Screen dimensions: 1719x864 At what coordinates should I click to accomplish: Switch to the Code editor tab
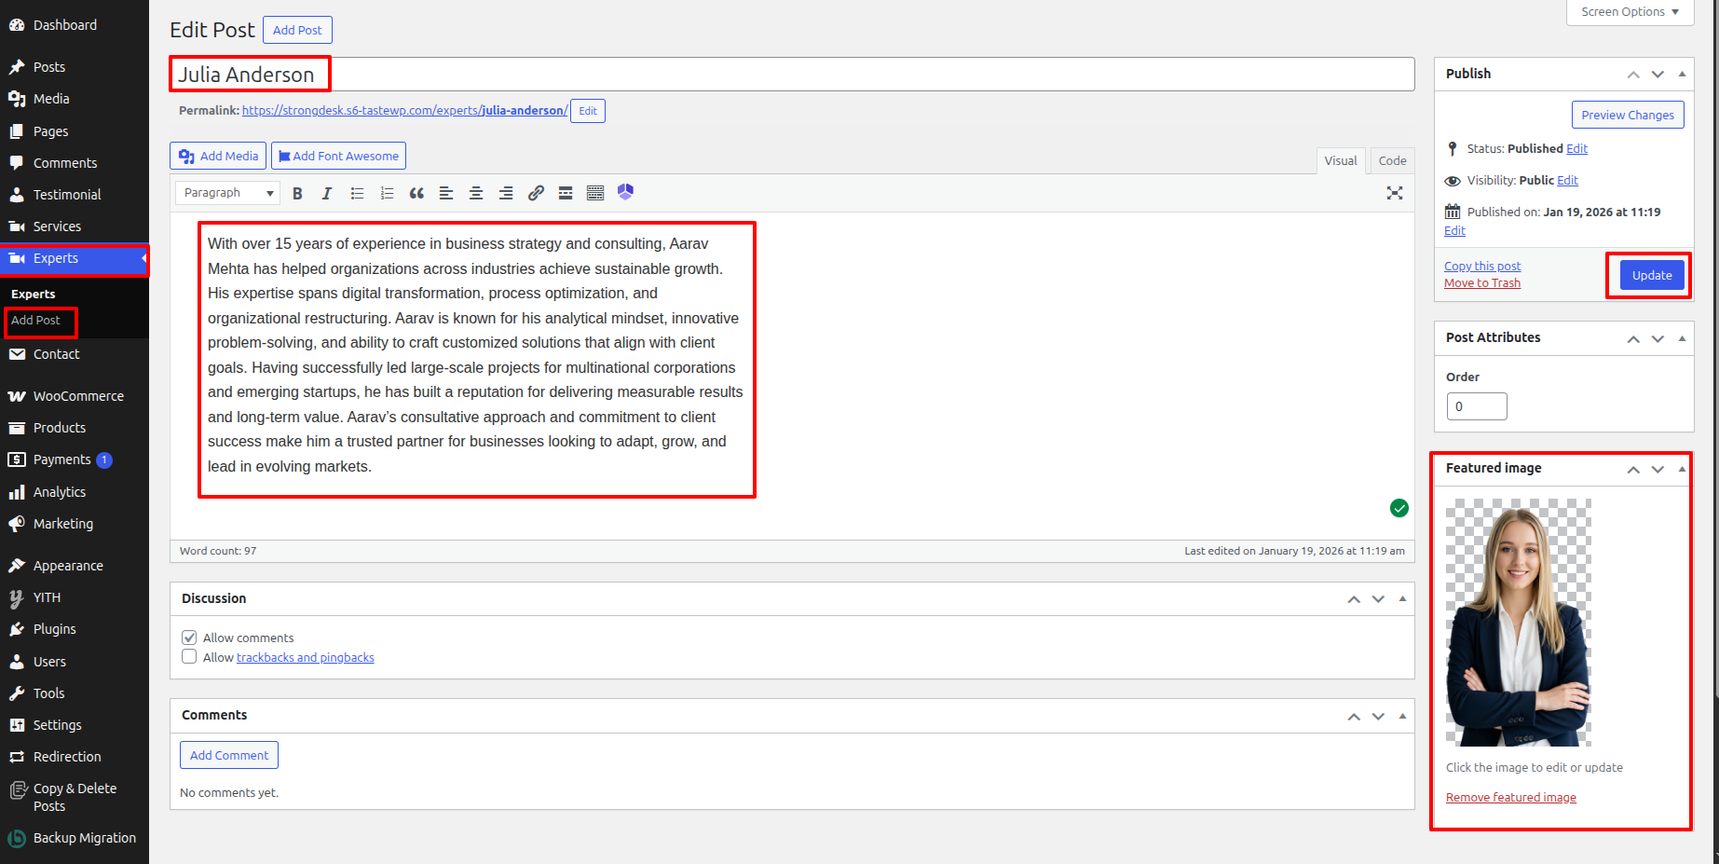[x=1392, y=161]
